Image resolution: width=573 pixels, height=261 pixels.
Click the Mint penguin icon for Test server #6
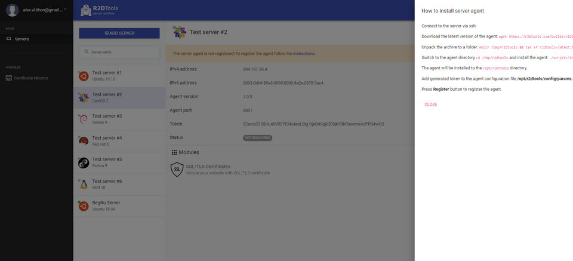point(84,184)
